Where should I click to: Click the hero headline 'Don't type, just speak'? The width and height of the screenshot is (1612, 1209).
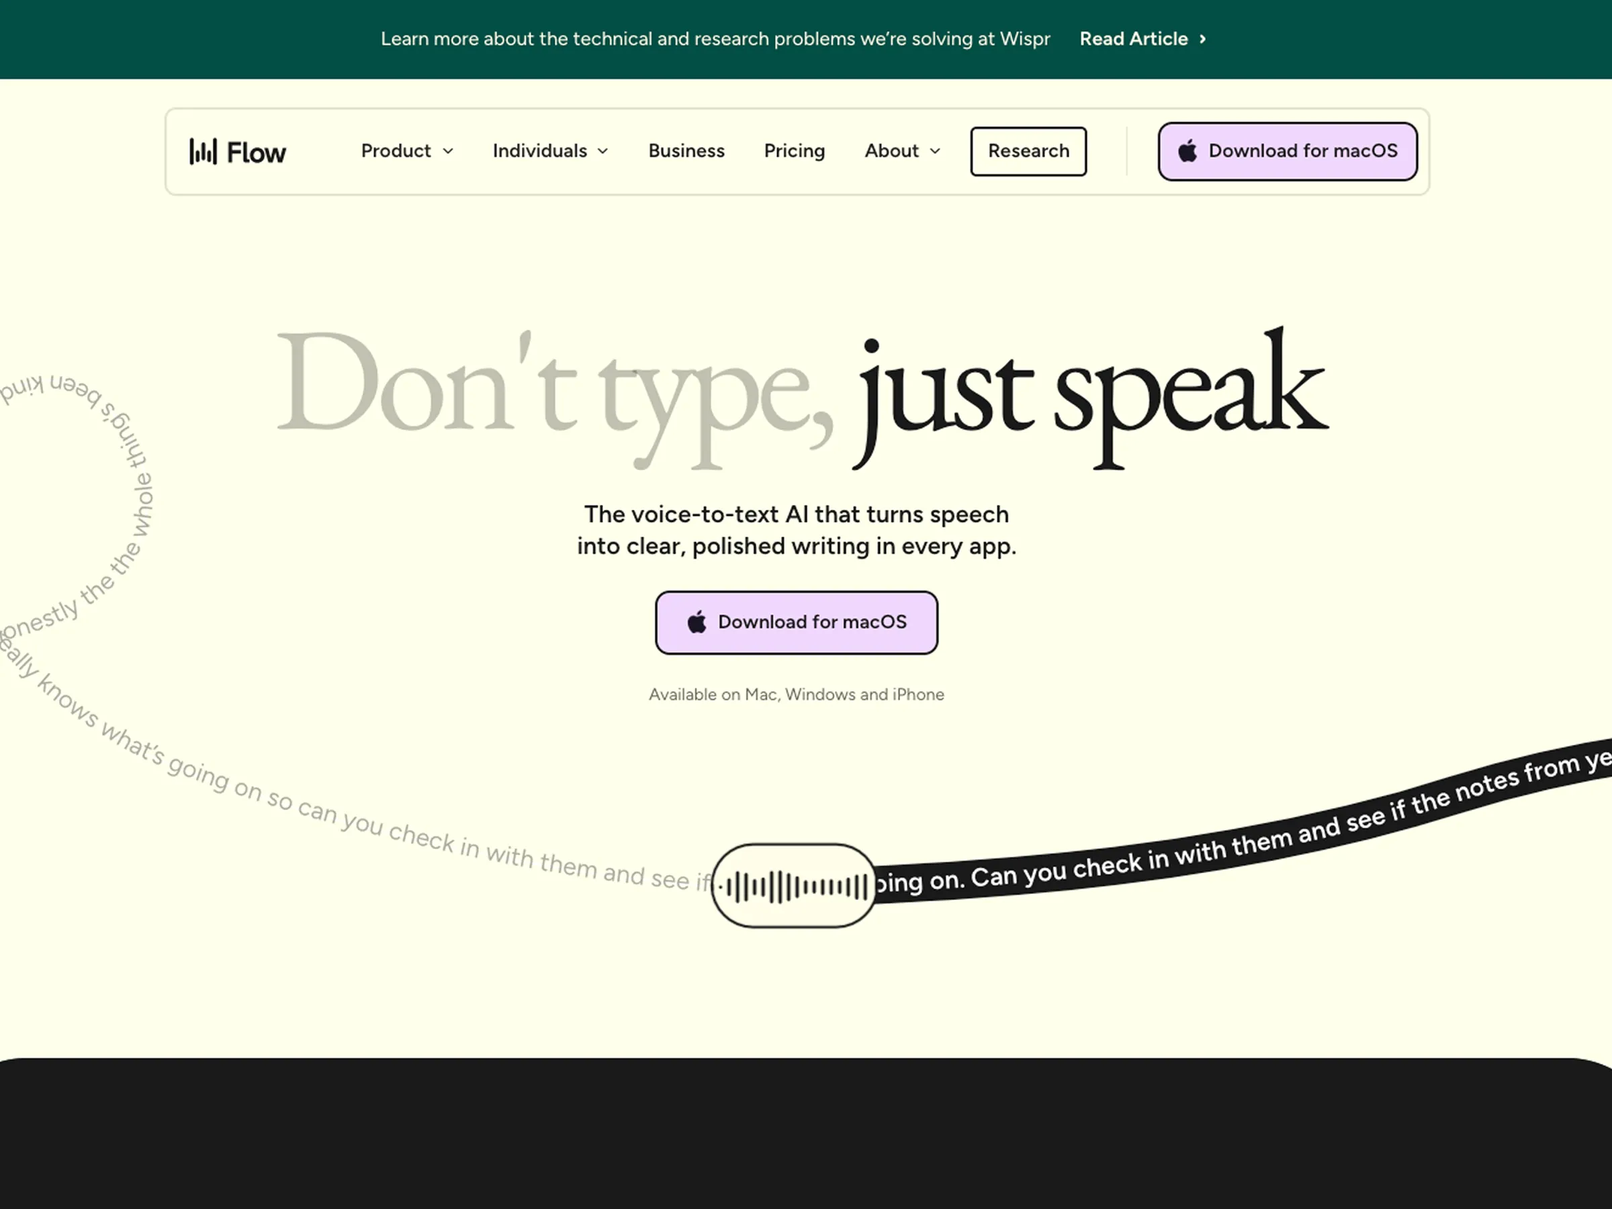pyautogui.click(x=801, y=394)
